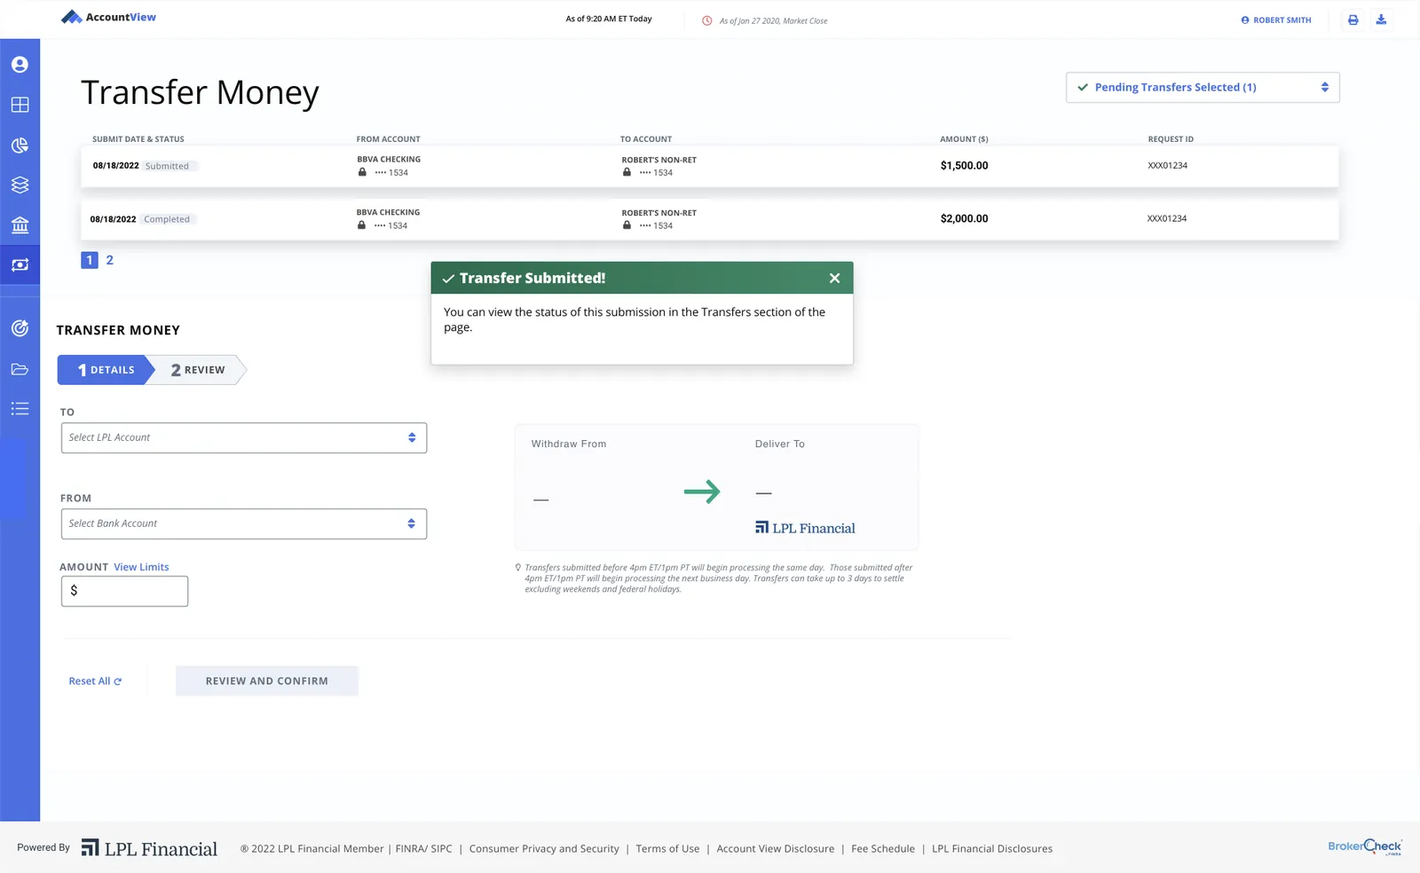The image size is (1420, 873).
Task: Open the pie chart sidebar icon
Action: coord(20,145)
